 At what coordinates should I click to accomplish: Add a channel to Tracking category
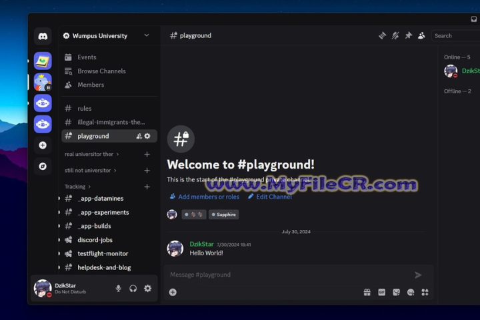(147, 187)
